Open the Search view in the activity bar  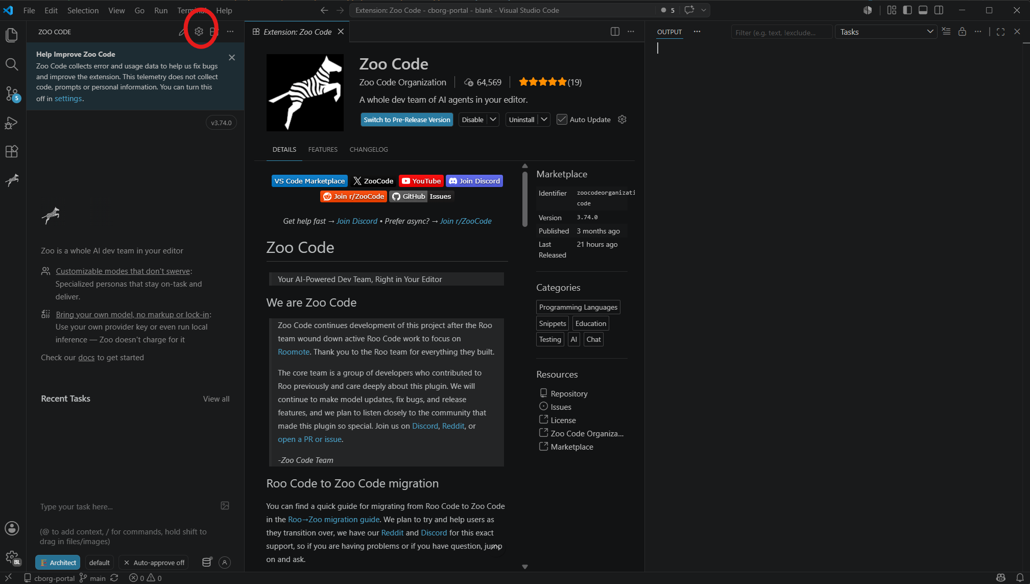coord(12,64)
